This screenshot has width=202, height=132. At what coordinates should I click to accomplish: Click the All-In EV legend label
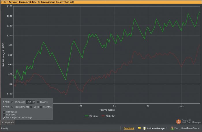(x=110, y=116)
